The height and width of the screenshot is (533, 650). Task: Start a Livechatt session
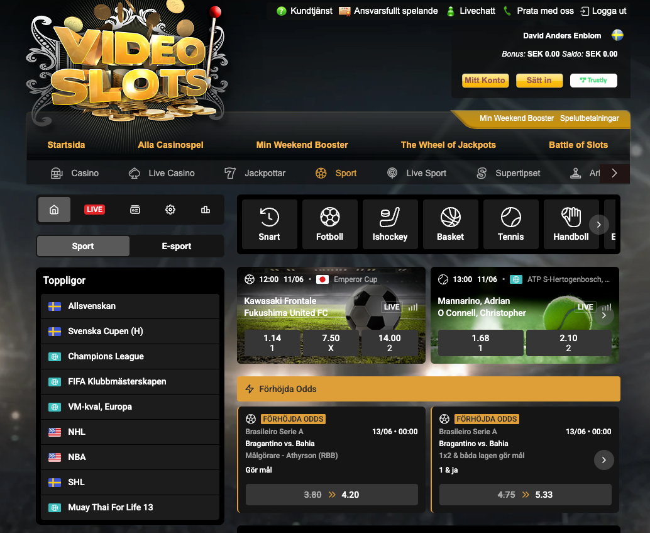471,11
